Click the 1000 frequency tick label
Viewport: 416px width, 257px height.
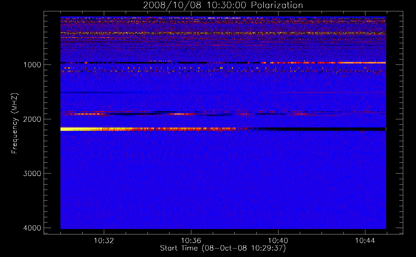click(32, 65)
